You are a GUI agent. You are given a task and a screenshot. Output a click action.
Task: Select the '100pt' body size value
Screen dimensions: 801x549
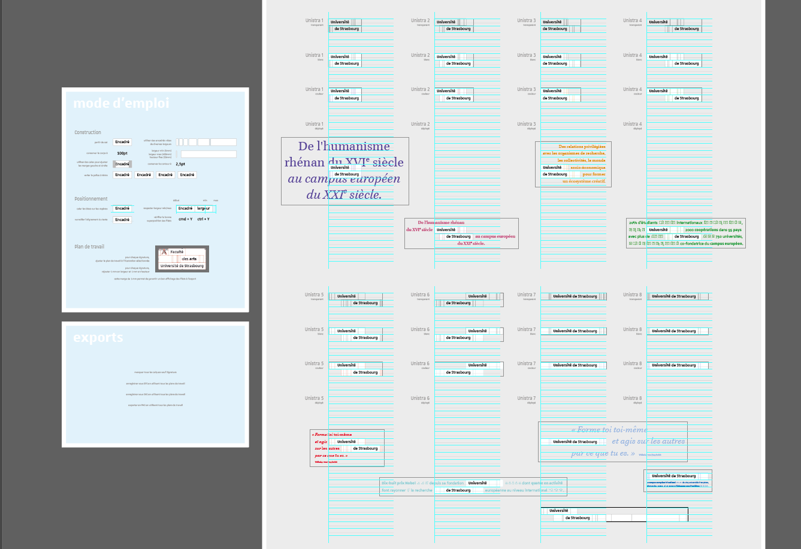point(122,153)
